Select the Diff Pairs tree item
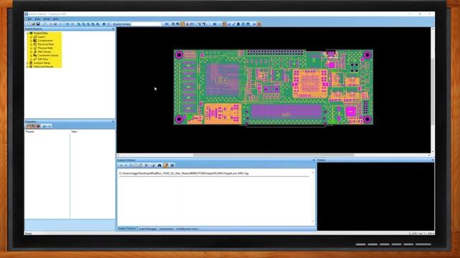 pyautogui.click(x=43, y=59)
